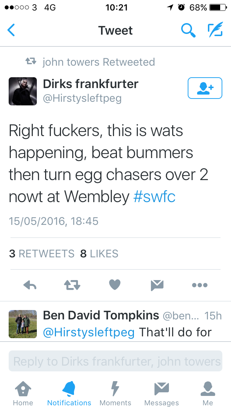231x410 pixels.
Task: Like the tweet with the heart icon
Action: pos(114,285)
